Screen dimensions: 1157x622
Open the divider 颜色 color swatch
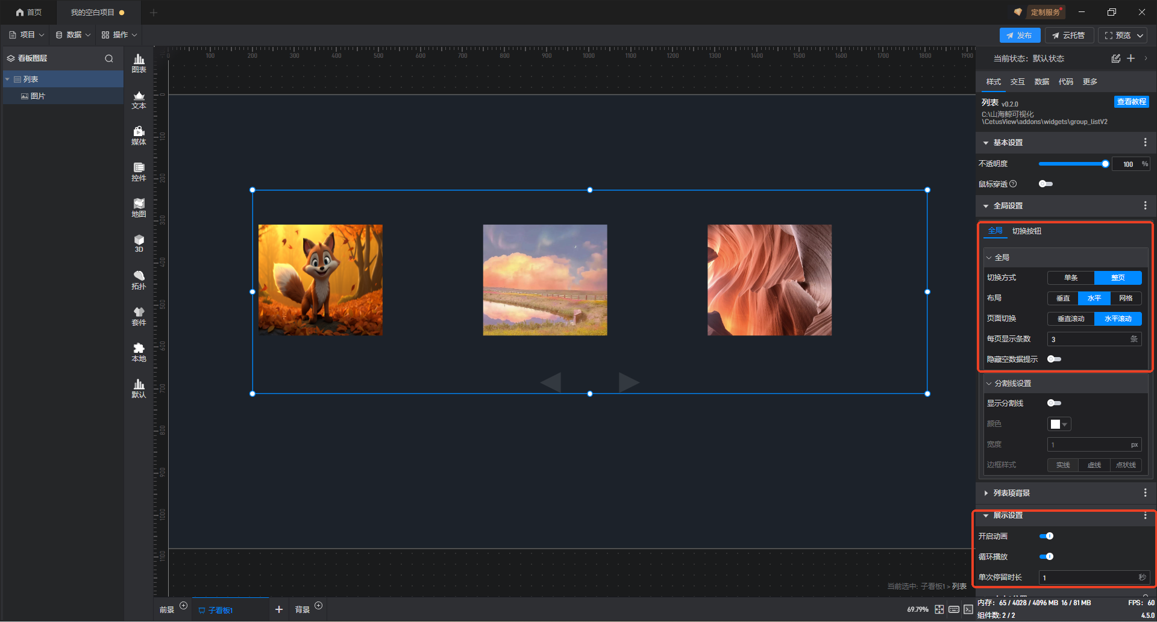click(x=1059, y=425)
